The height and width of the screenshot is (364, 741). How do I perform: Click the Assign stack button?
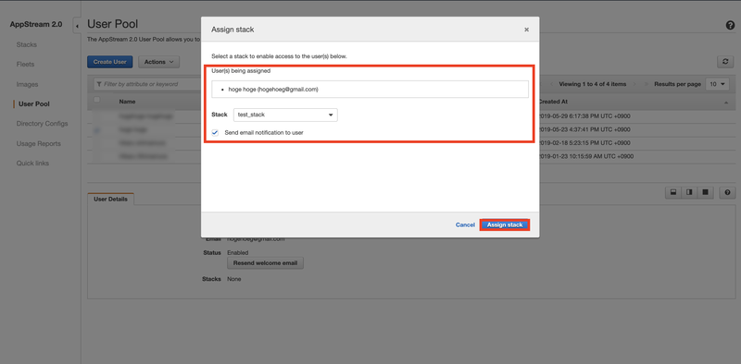505,224
